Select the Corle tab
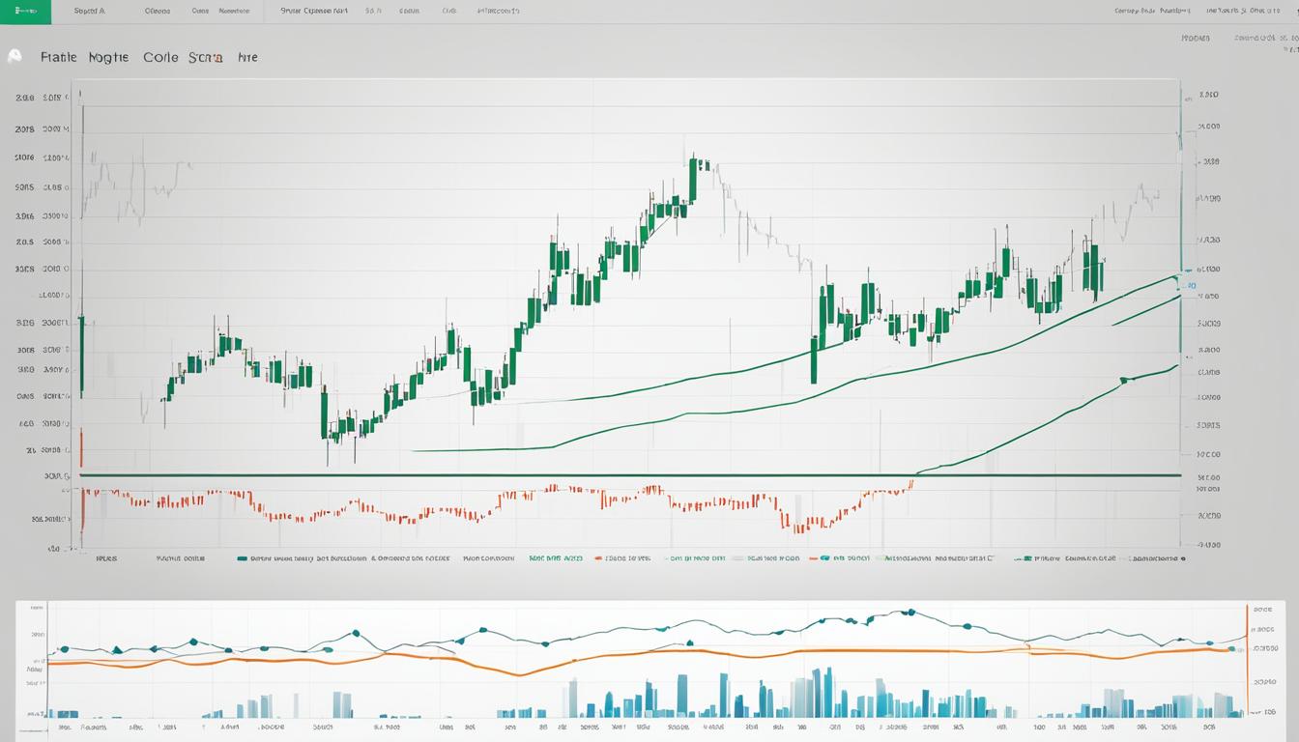 coord(160,57)
